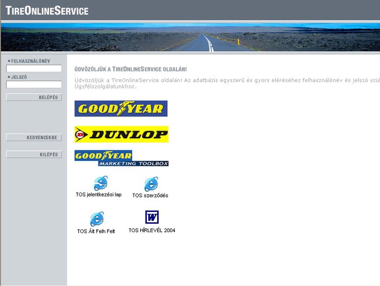Click the TOS HÍRLEVÉL 2004 text label
Viewport: 380px width, 286px height.
[x=151, y=231]
